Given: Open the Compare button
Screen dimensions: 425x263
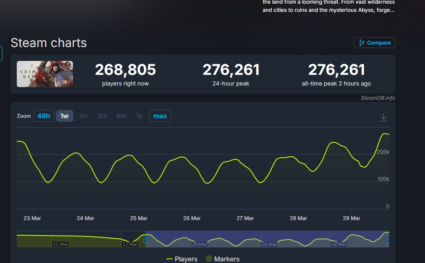Looking at the screenshot, I should (x=374, y=43).
